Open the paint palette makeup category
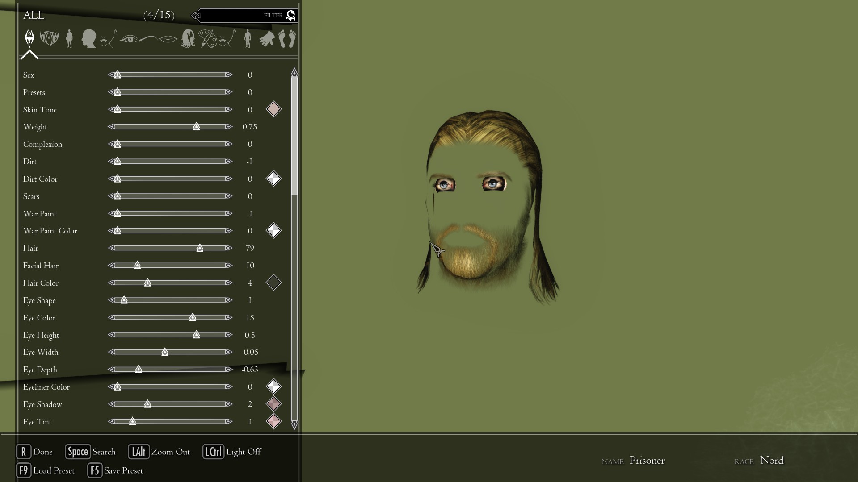Viewport: 858px width, 482px height. click(x=207, y=39)
